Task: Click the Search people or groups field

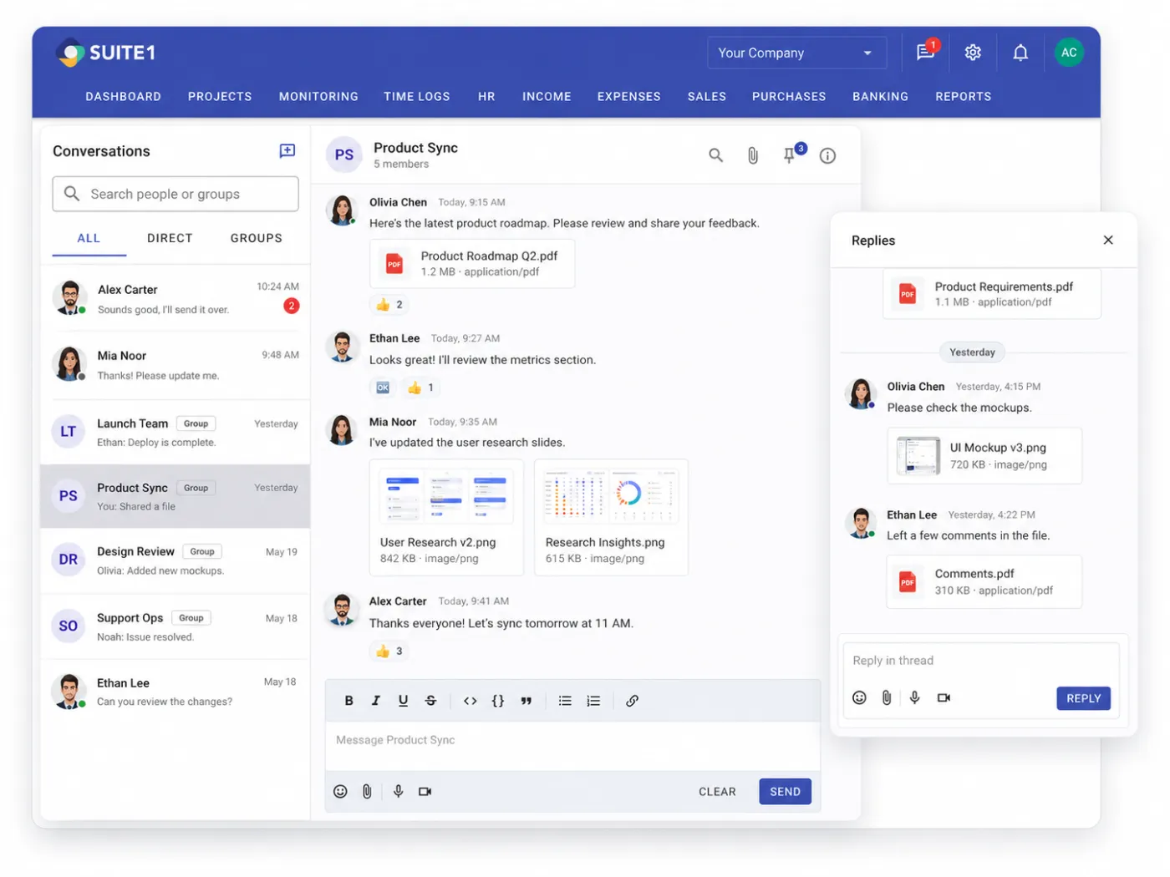Action: point(175,194)
